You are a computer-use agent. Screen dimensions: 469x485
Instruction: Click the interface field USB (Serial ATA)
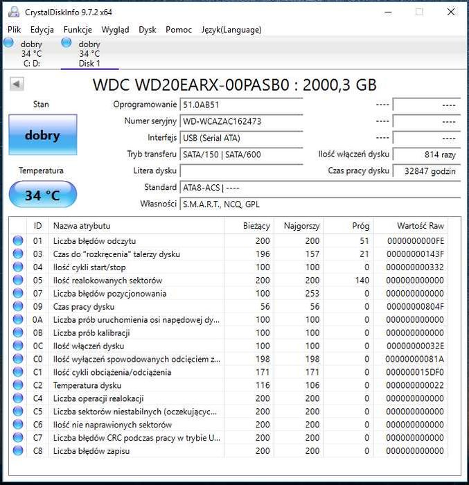coord(241,138)
